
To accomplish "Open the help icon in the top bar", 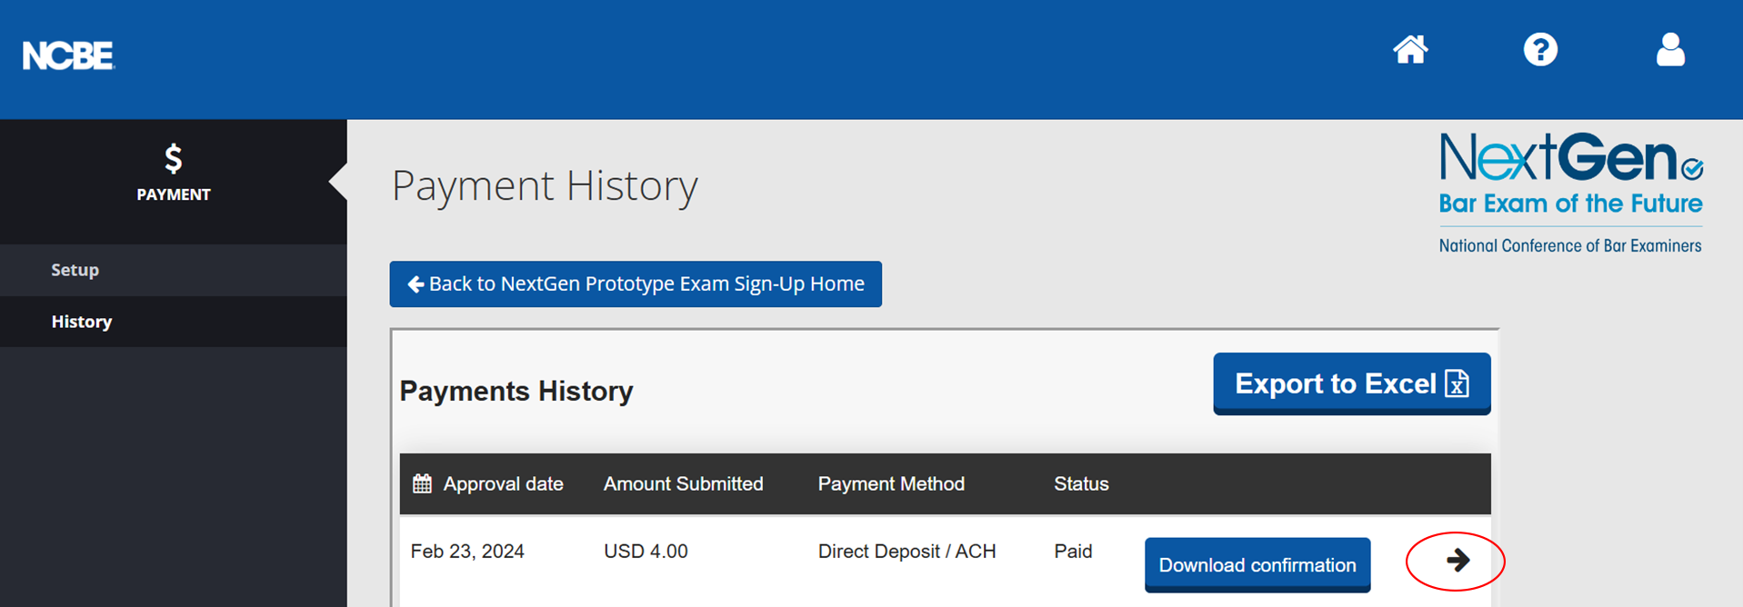I will [x=1540, y=50].
